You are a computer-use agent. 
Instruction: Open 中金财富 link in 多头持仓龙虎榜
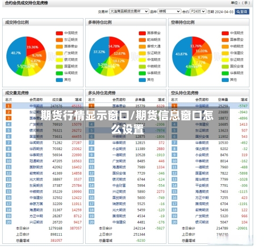pyautogui.click(x=119, y=185)
